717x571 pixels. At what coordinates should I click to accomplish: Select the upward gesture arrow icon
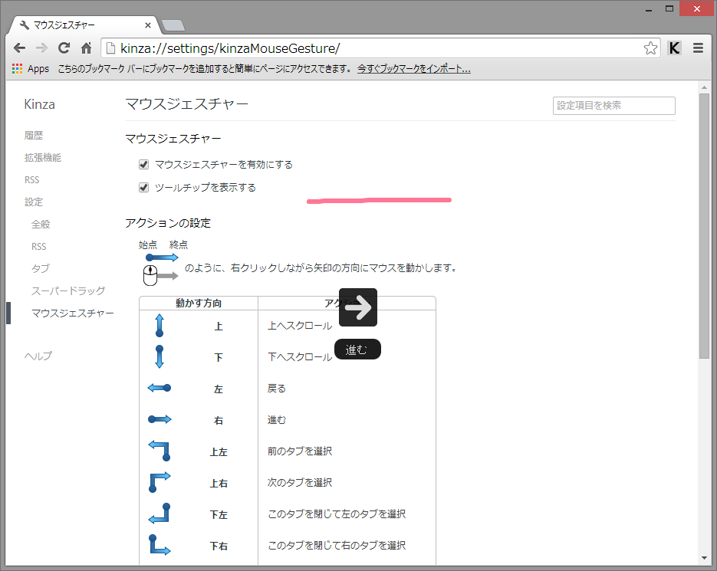coord(160,325)
